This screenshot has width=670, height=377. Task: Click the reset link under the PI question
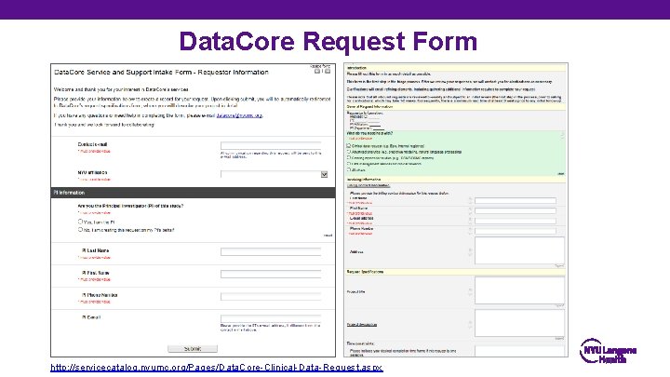coord(328,236)
